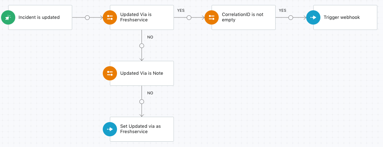This screenshot has height=147, width=383.
Task: Click the green event trigger icon on 'Incident is updated'
Action: pos(8,17)
